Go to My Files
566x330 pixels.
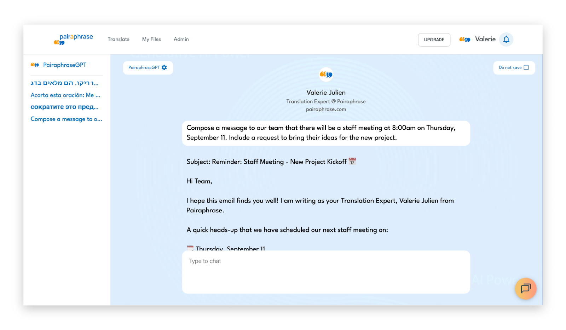point(151,39)
